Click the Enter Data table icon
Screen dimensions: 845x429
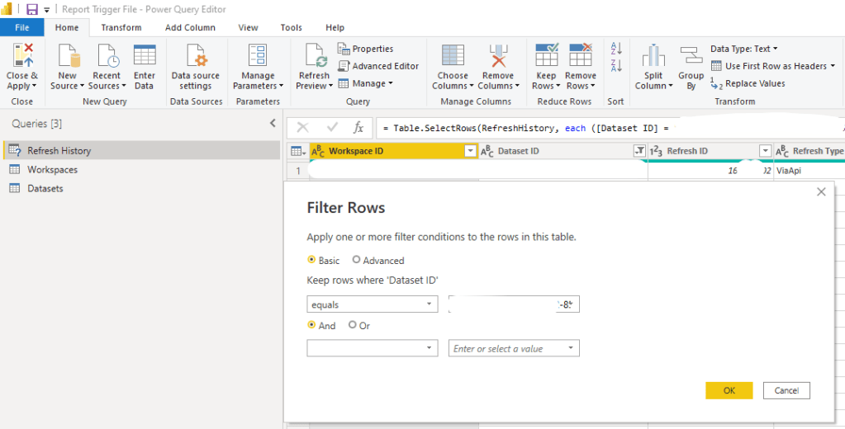[x=145, y=55]
